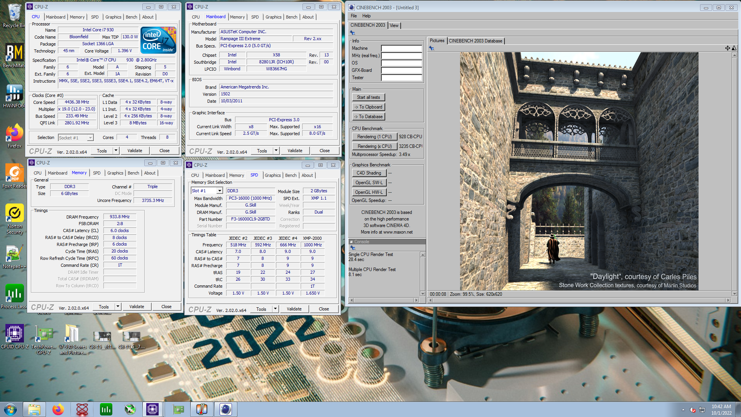The image size is (741, 417).
Task: Click the pin icon below the CINEBENCH 2003 tab
Action: point(352,33)
